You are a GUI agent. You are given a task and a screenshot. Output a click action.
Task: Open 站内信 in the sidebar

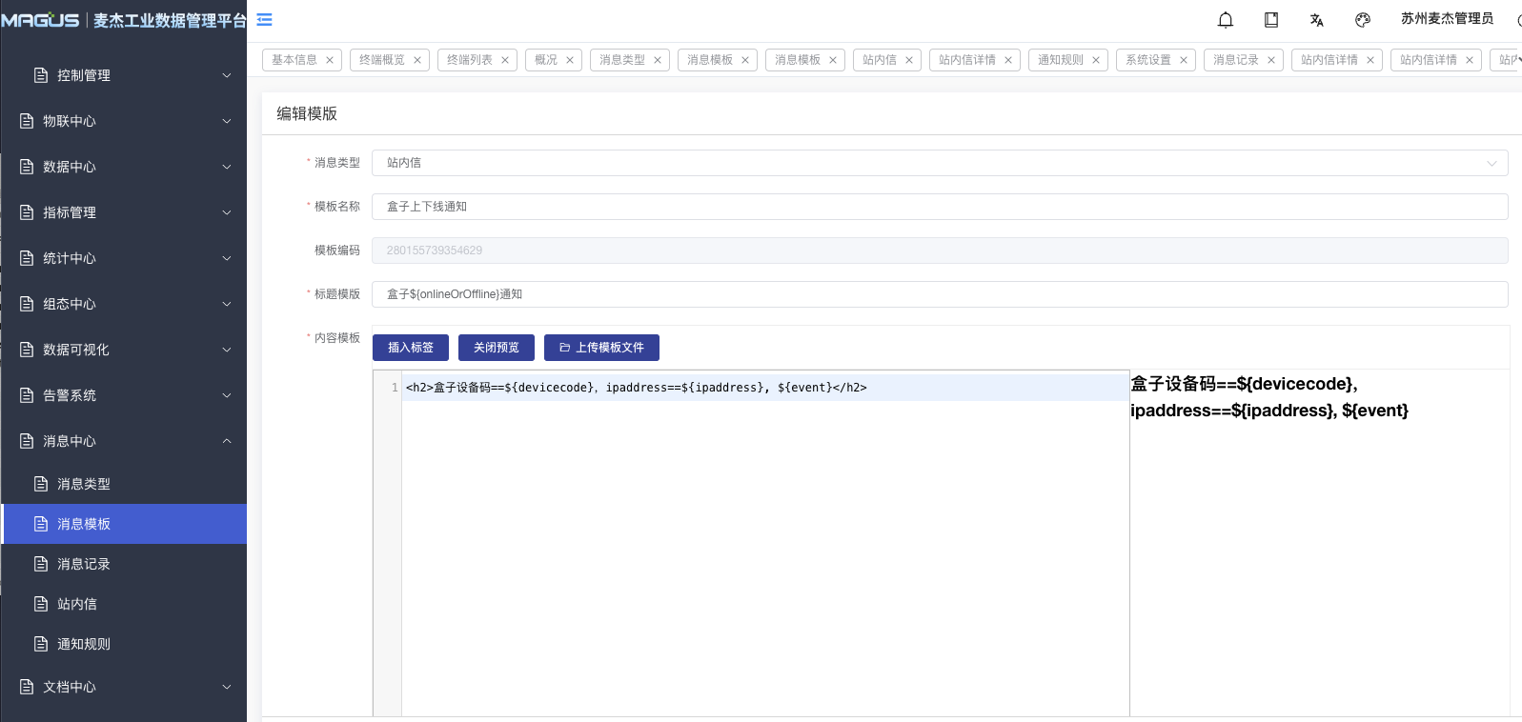point(124,604)
